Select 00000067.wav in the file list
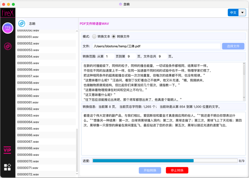The width and height of the screenshot is (249, 178). tap(46, 141)
